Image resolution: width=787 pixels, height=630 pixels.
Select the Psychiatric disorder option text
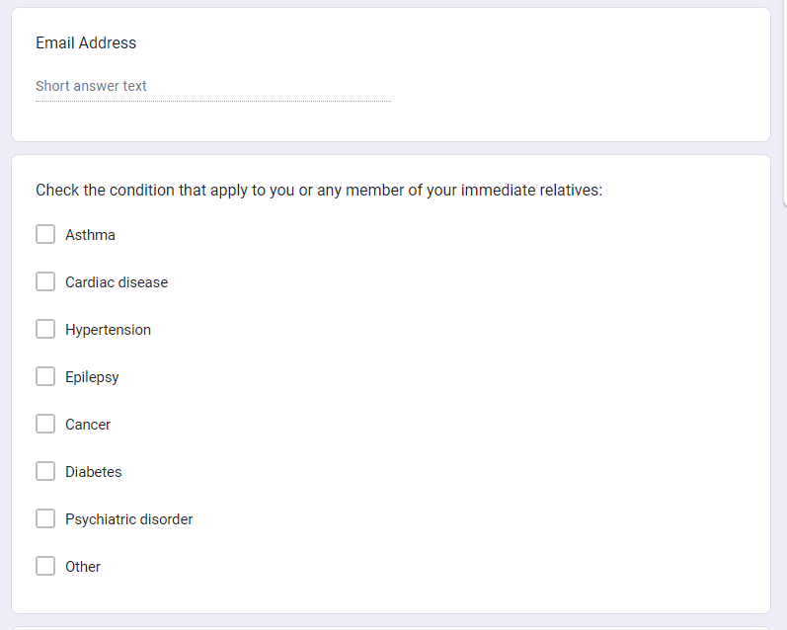click(x=128, y=519)
